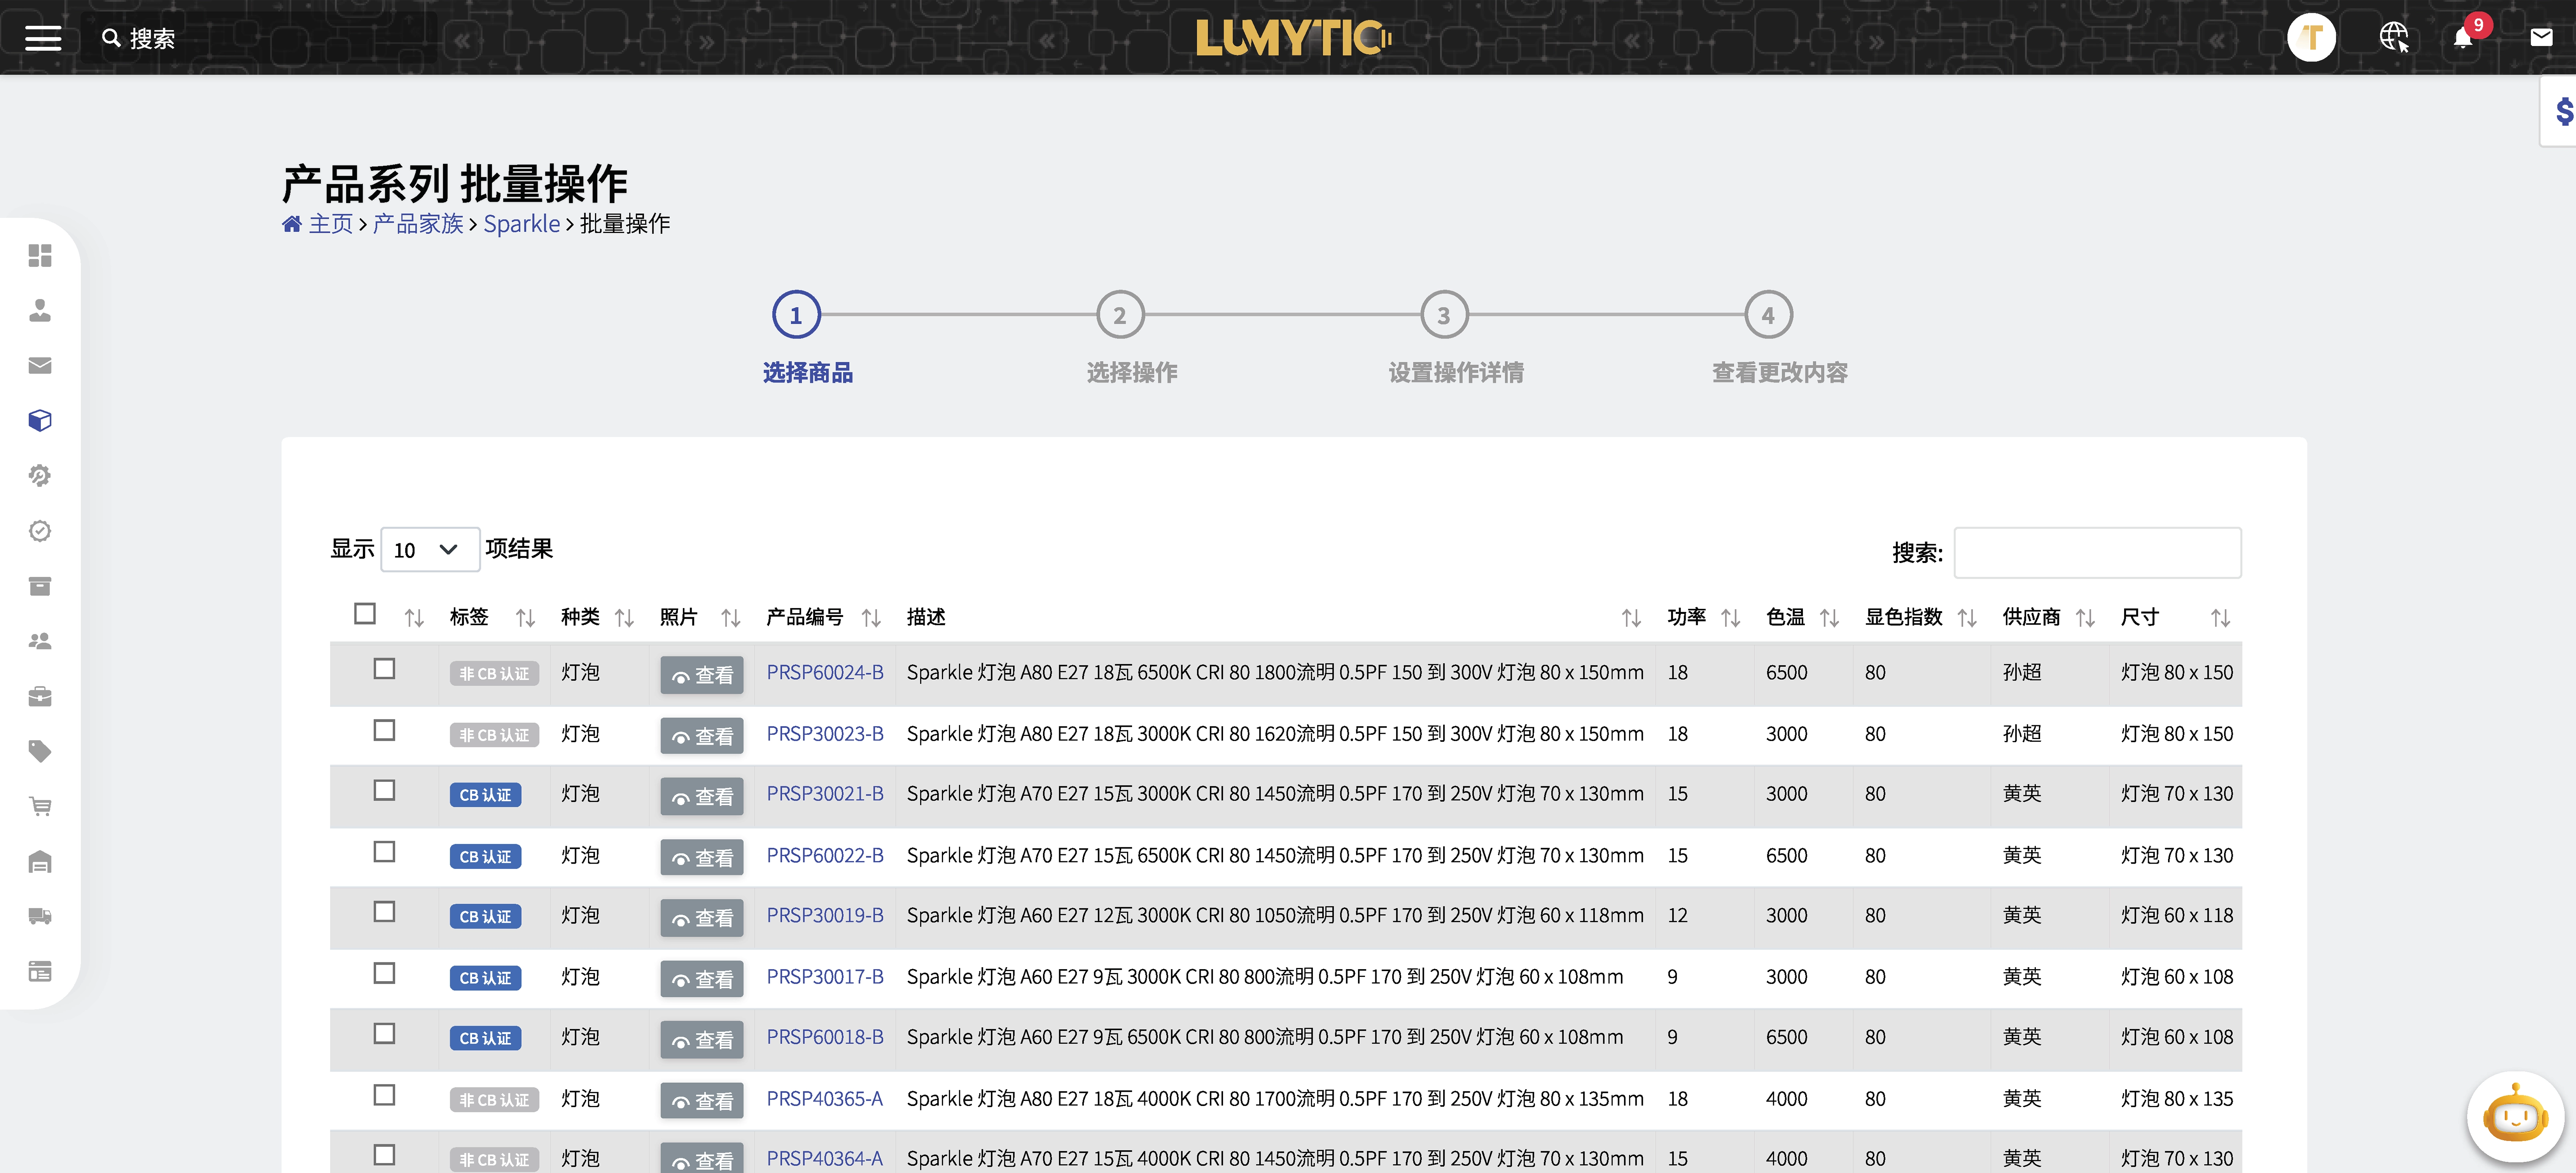Viewport: 2576px width, 1173px height.
Task: Sort table by 功率 column arrows
Action: (x=1730, y=619)
